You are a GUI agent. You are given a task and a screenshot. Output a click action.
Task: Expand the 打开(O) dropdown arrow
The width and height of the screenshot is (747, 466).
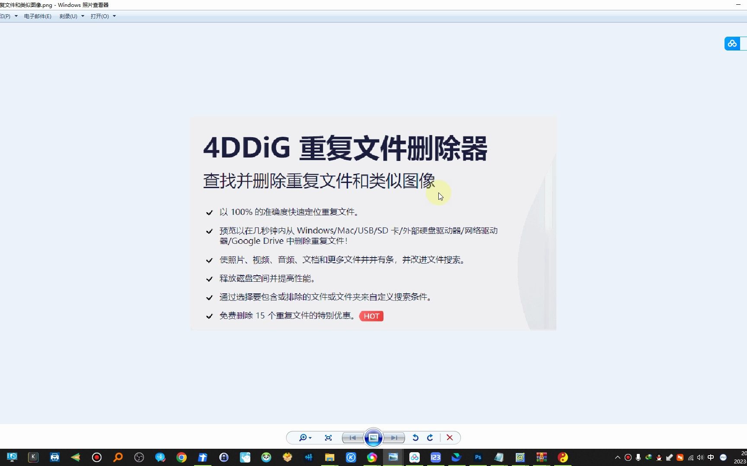pos(114,16)
